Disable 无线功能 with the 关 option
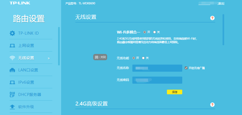This screenshot has height=115, width=242. [144, 58]
